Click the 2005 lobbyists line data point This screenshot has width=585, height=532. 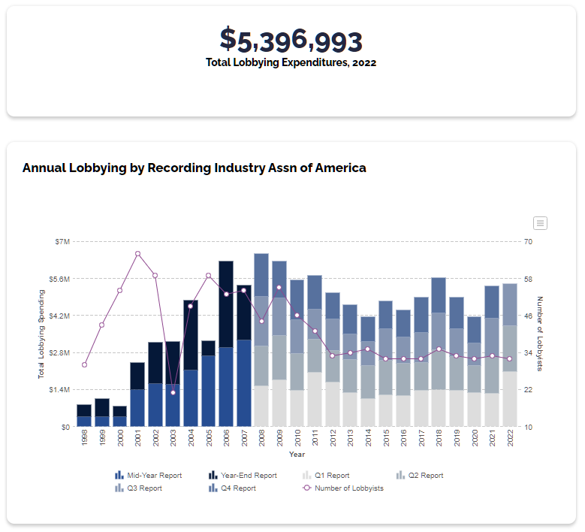pos(209,276)
